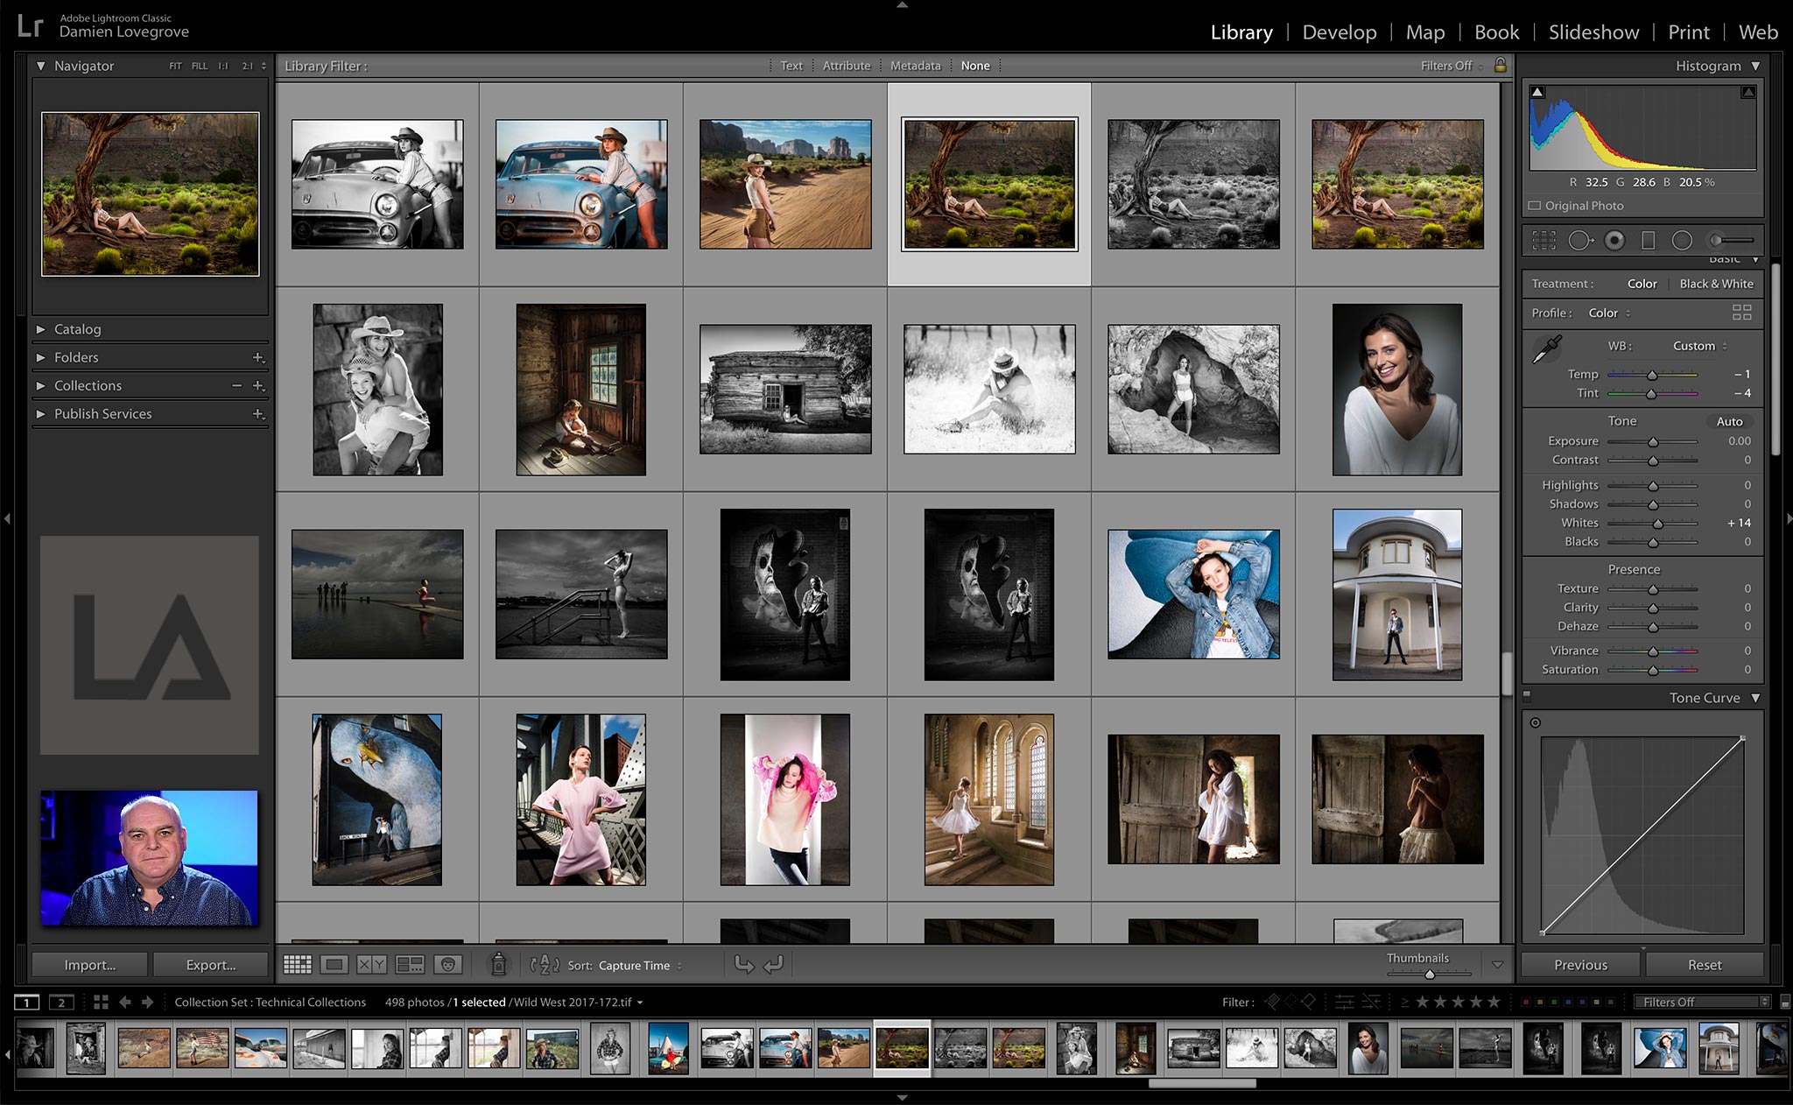Open the WB Custom dropdown

[x=1700, y=346]
